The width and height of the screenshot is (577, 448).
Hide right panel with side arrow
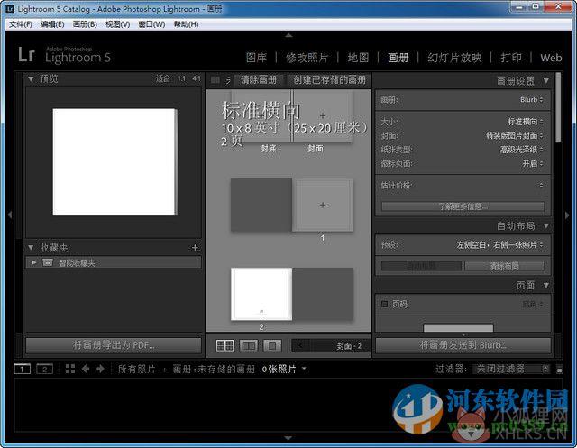[x=567, y=215]
